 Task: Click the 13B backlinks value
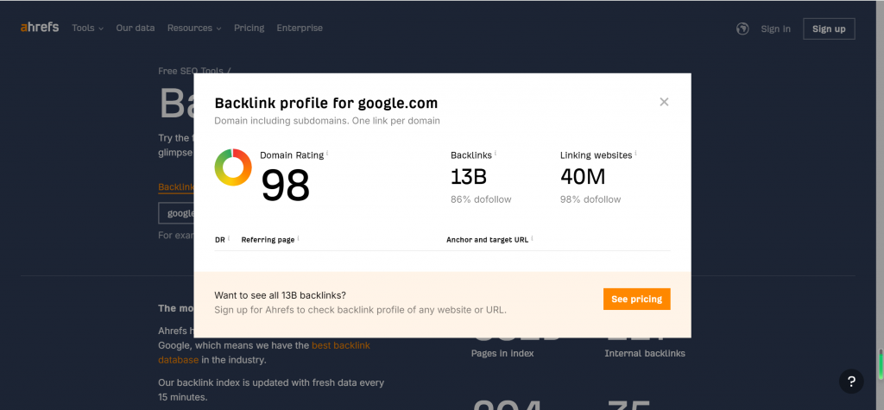point(469,177)
